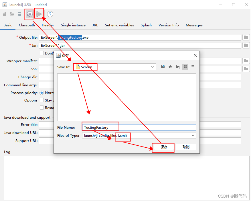Click the Log output text area
The height and width of the screenshot is (201, 251).
point(127,178)
